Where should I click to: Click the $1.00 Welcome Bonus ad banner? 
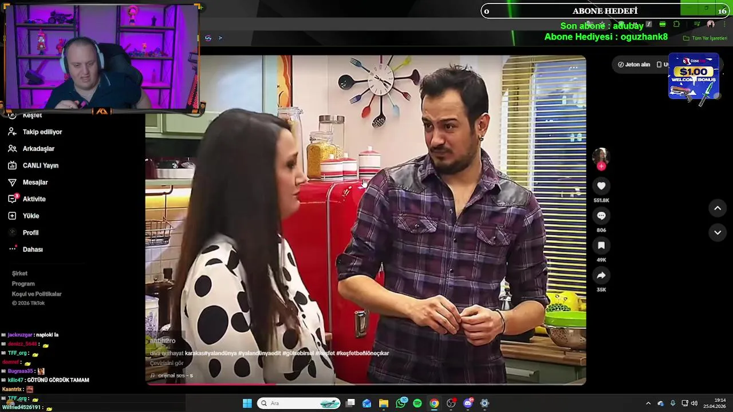pos(693,77)
